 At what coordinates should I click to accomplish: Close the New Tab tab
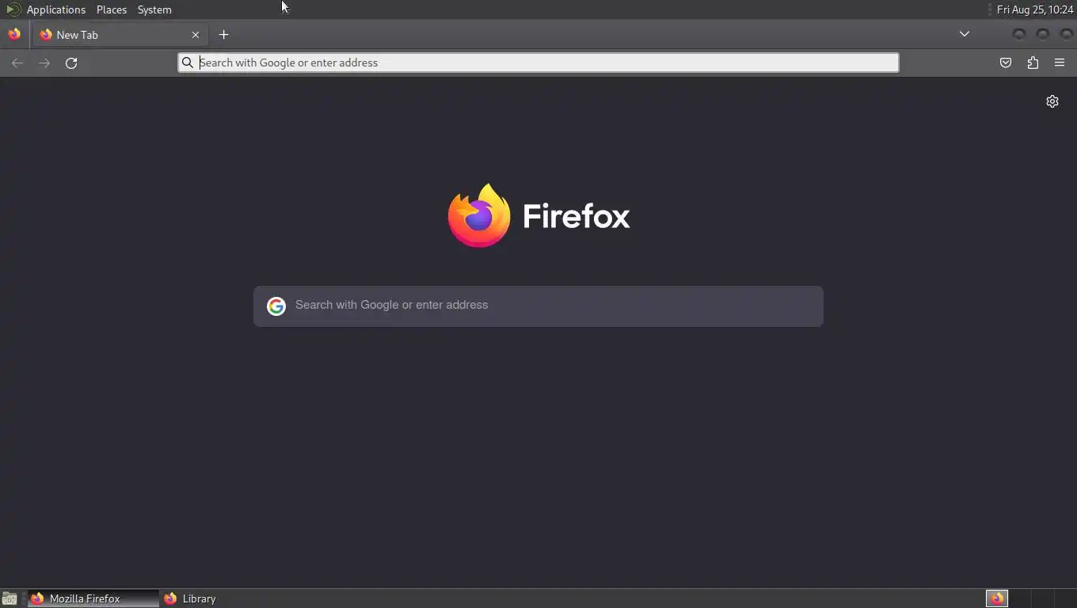click(196, 35)
